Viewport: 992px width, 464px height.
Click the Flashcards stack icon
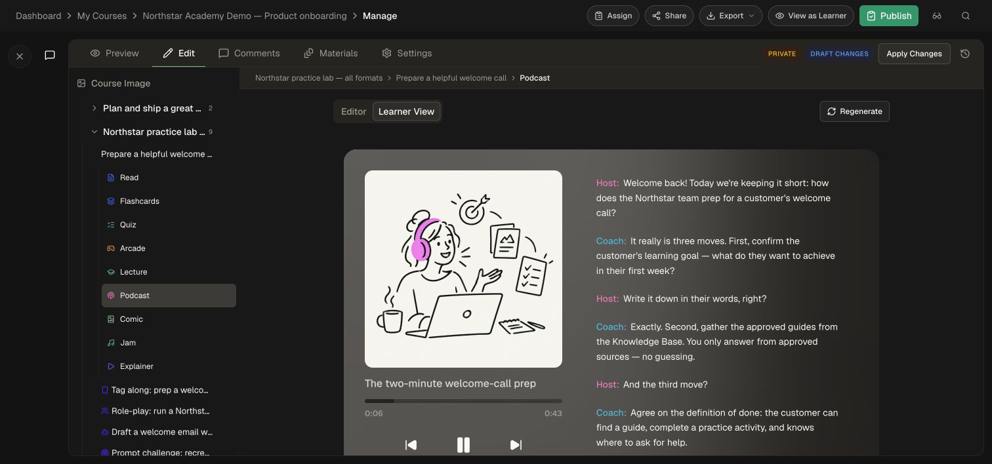(111, 201)
